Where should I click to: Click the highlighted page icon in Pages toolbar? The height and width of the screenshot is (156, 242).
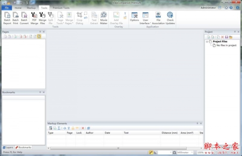pyautogui.click(x=39, y=36)
